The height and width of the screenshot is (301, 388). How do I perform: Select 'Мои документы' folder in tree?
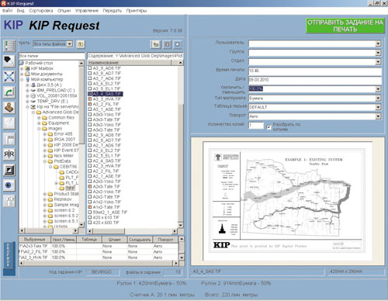[x=47, y=74]
